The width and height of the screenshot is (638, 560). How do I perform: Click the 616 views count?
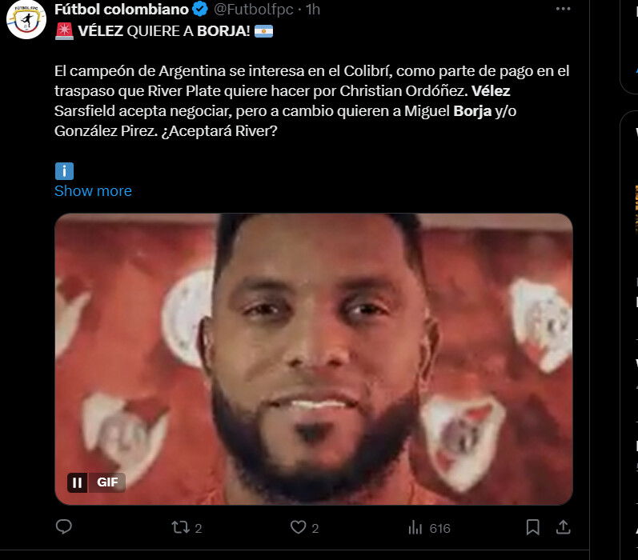pyautogui.click(x=439, y=528)
